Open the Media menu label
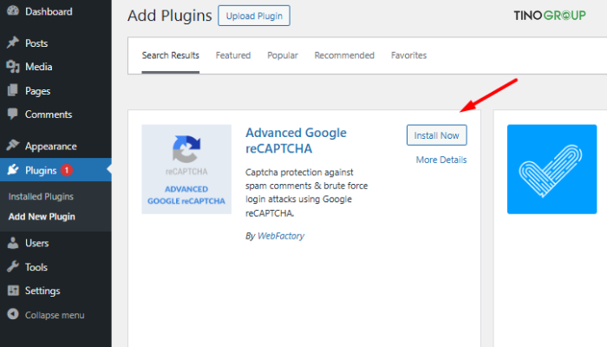The height and width of the screenshot is (347, 607). coord(38,67)
